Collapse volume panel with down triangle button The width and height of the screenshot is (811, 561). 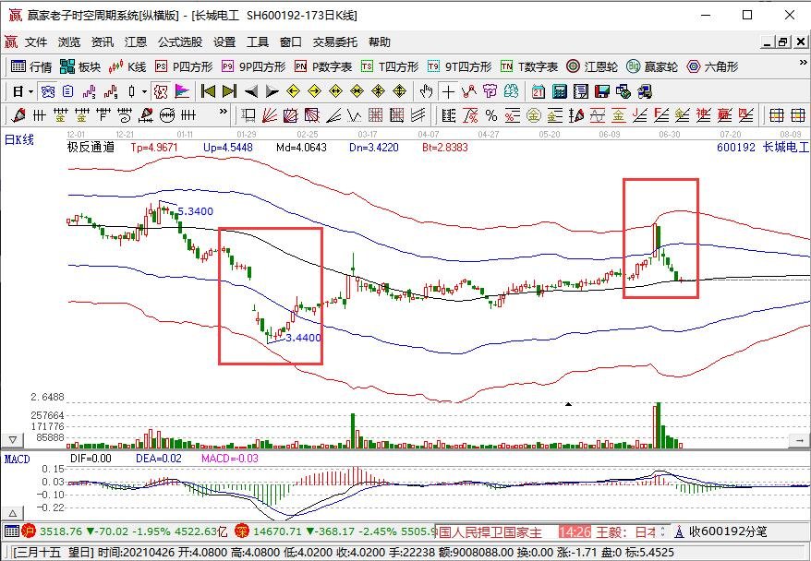[12, 440]
